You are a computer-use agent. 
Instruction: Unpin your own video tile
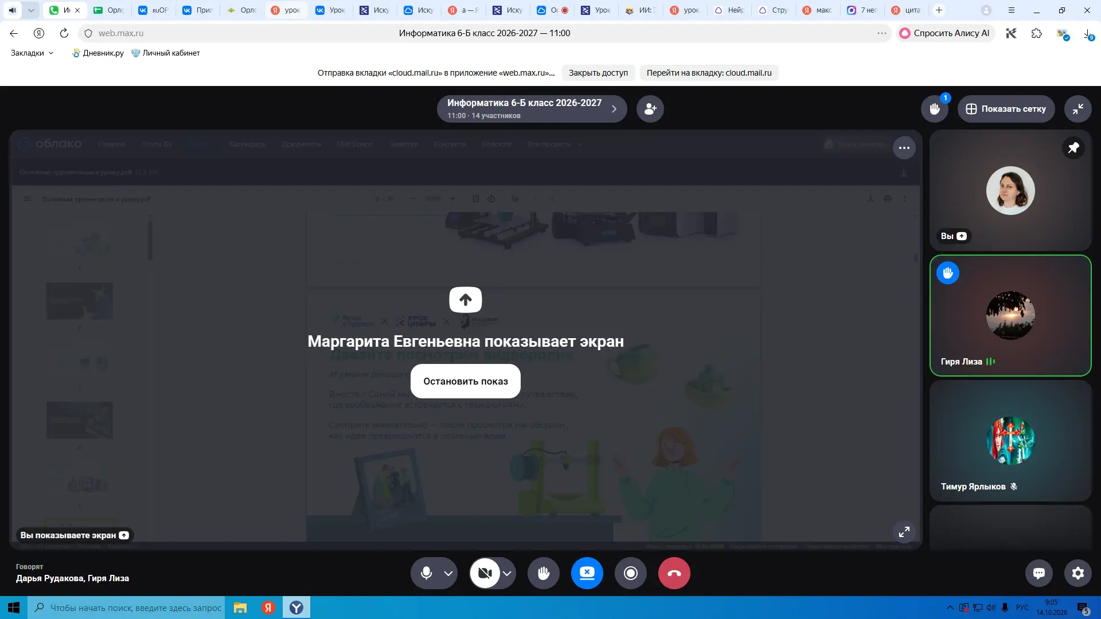[1073, 148]
